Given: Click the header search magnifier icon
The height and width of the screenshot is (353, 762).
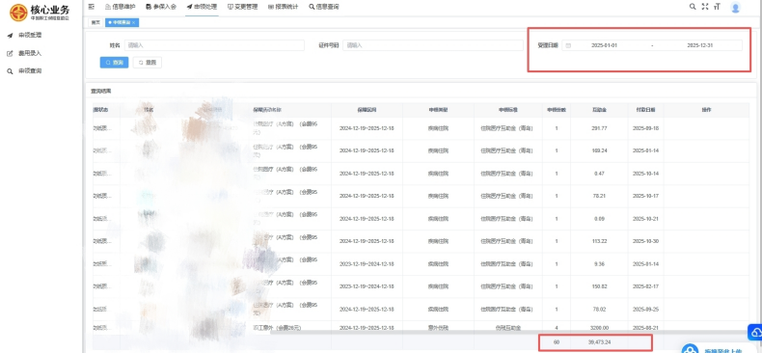Looking at the screenshot, I should tap(693, 7).
